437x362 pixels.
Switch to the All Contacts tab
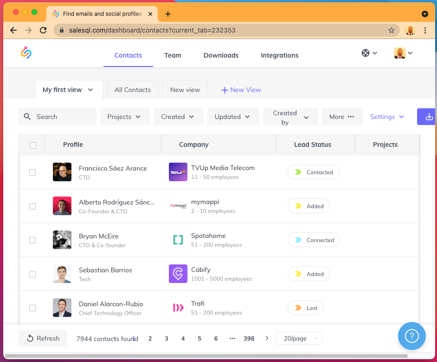(x=132, y=89)
